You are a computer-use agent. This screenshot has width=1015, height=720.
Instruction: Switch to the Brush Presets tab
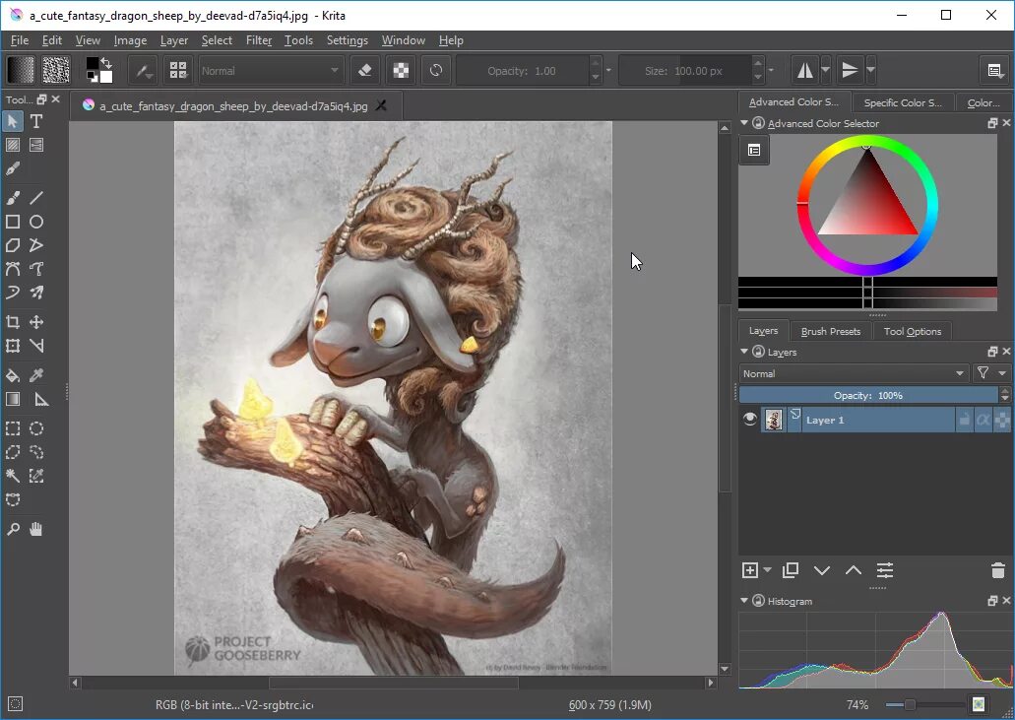point(831,331)
